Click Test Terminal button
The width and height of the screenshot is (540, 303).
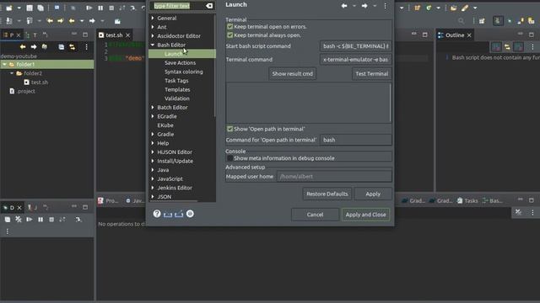(x=371, y=73)
